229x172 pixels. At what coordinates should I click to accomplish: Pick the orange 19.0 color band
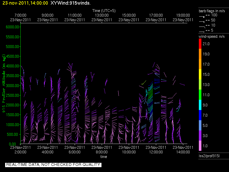click(x=200, y=54)
